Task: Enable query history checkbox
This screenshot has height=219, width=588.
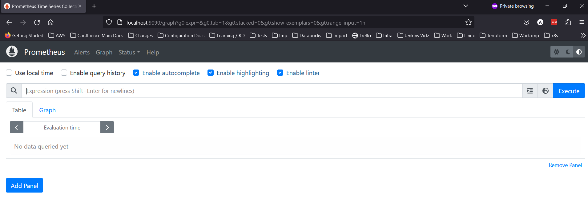Action: click(x=64, y=73)
